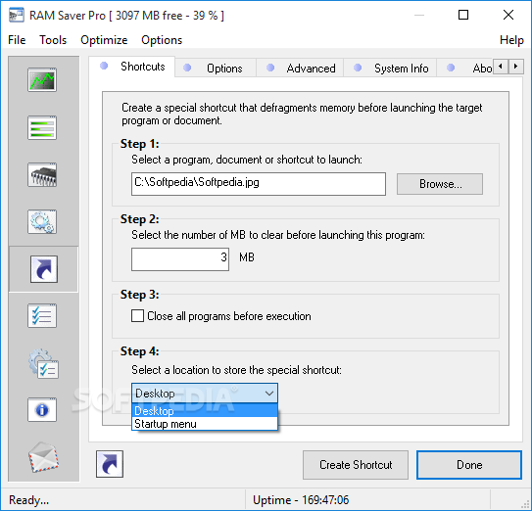Enable Close all programs before execution
Image resolution: width=532 pixels, height=511 pixels.
[x=137, y=315]
